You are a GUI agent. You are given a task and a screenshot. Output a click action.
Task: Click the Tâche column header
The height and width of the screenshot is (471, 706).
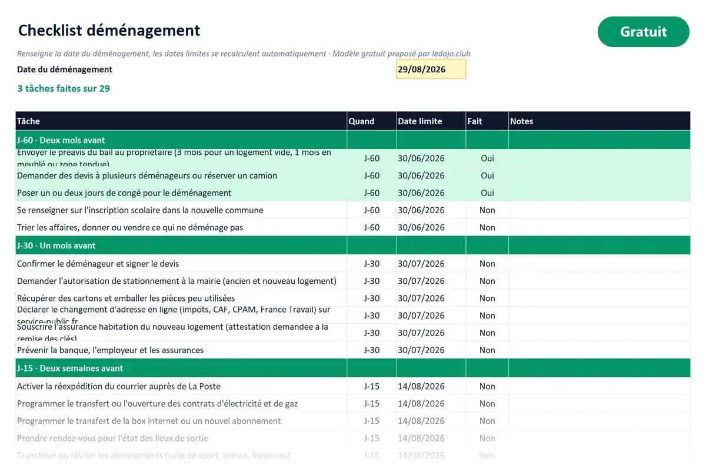click(x=181, y=121)
